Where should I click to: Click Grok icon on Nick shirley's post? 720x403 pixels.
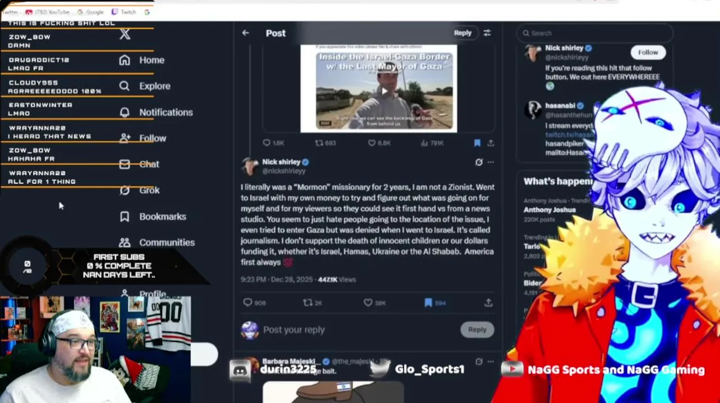(x=478, y=162)
